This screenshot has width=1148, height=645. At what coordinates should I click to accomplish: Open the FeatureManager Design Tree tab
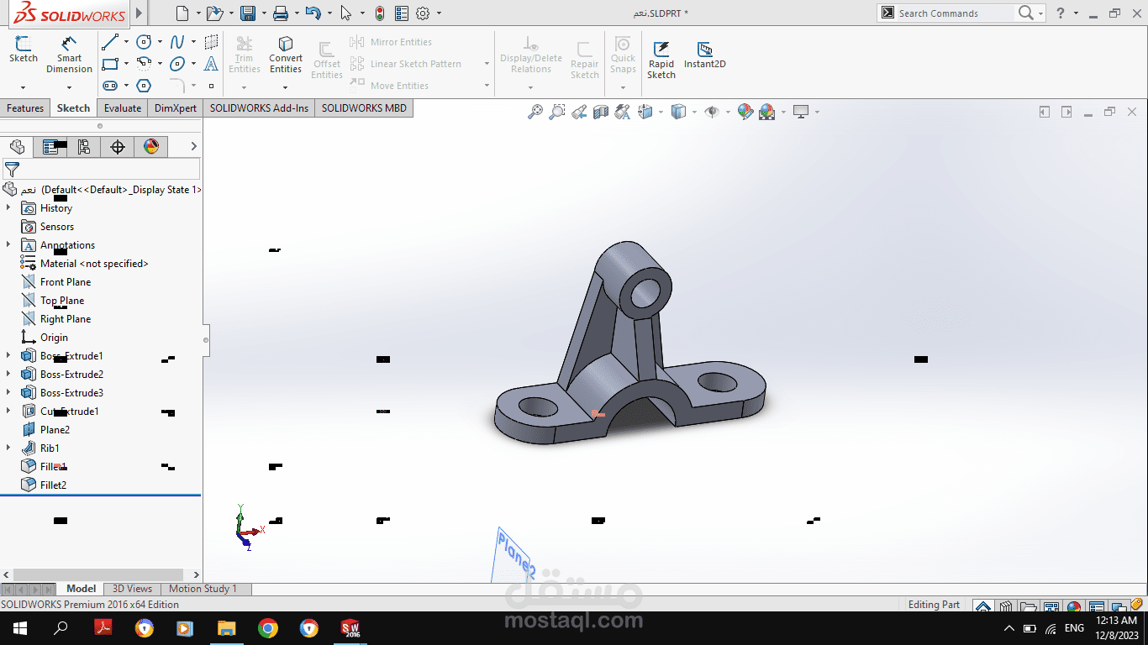[x=17, y=147]
